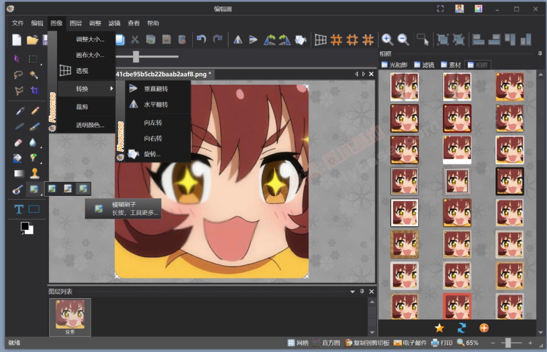The width and height of the screenshot is (547, 352).
Task: Close the document tab
Action: tap(371, 74)
